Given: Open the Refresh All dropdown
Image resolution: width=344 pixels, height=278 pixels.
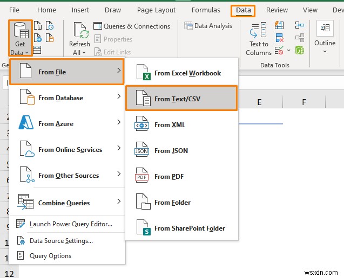Looking at the screenshot, I should tap(79, 53).
